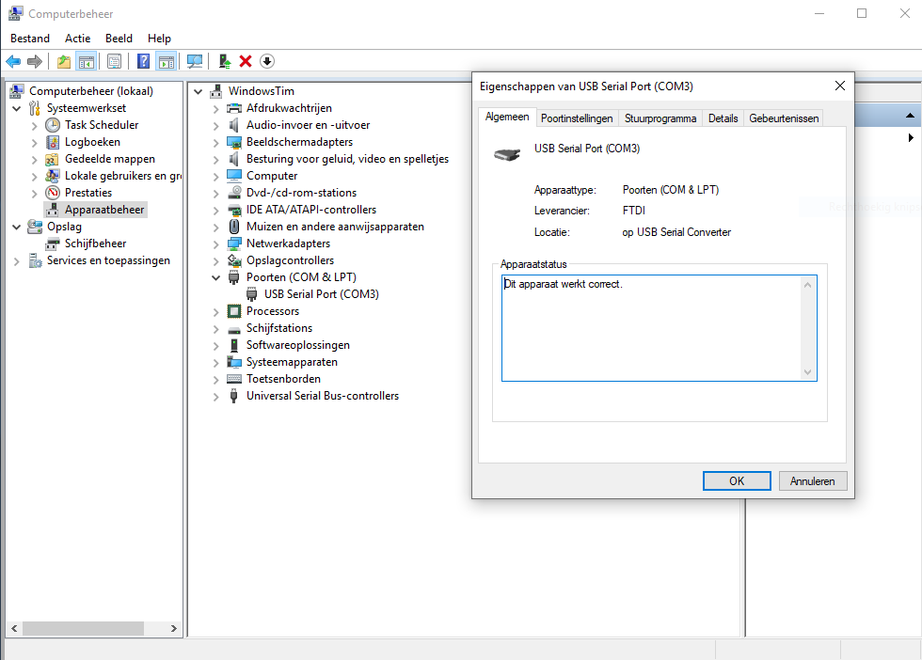Screen dimensions: 922x660
Task: Select Lokale gebruikers en groepen node
Action: tap(123, 176)
